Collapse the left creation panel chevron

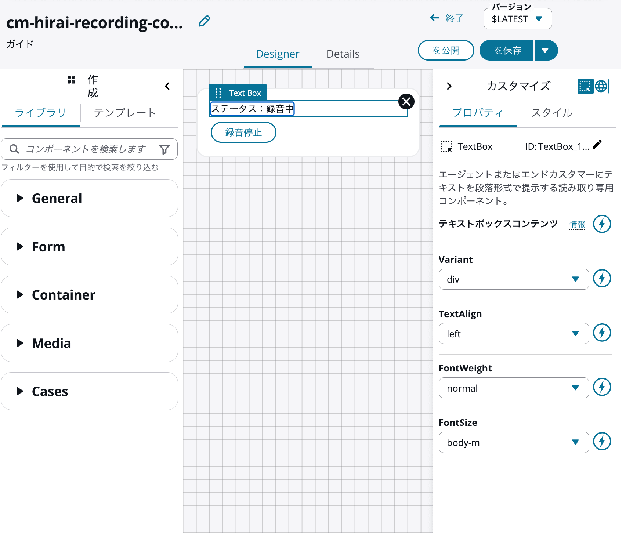[x=167, y=86]
